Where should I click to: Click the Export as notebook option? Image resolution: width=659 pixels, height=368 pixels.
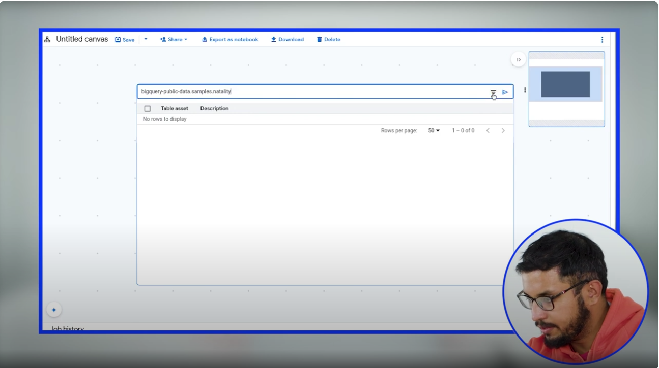click(x=230, y=39)
